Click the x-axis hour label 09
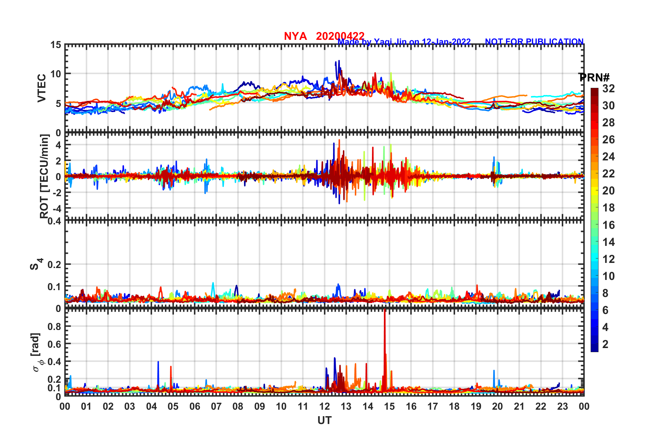 (x=260, y=406)
